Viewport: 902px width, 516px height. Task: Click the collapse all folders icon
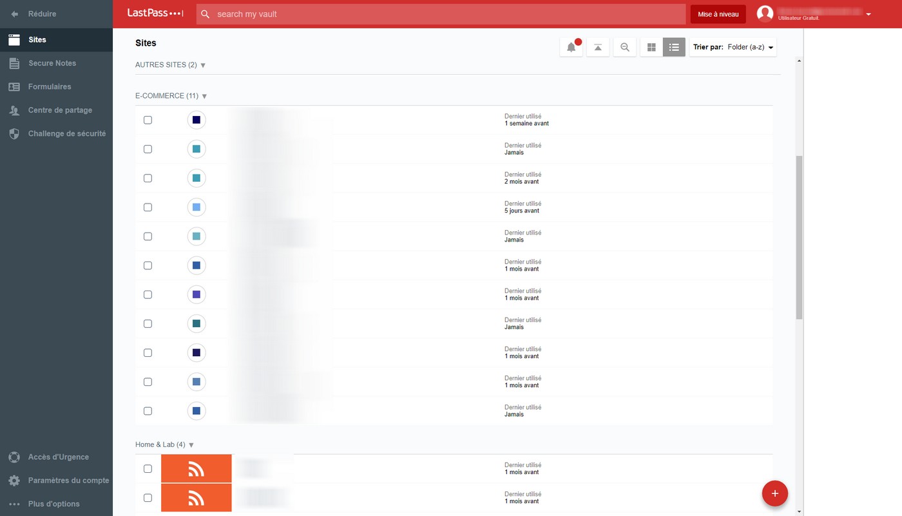[x=598, y=47]
